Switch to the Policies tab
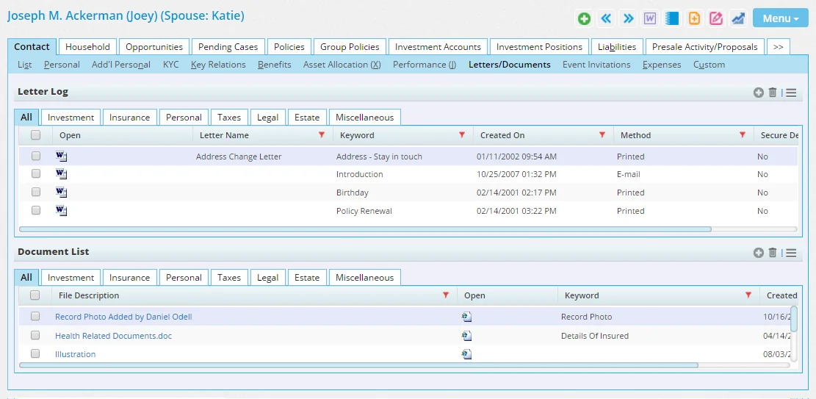Viewport: 816px width, 399px height. [x=289, y=47]
